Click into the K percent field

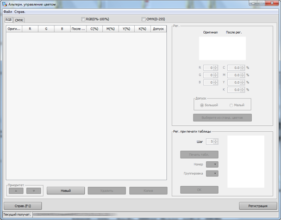[234, 90]
